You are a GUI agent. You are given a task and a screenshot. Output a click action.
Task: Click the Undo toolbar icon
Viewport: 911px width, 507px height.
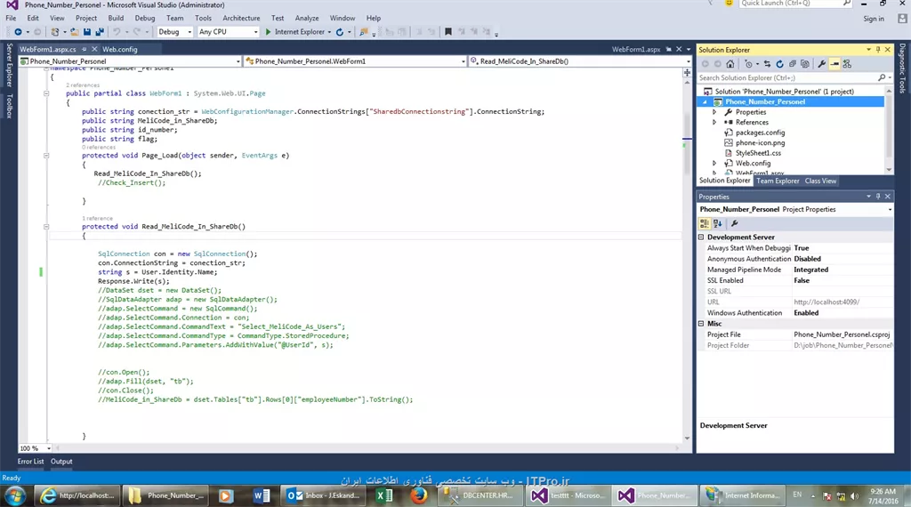tap(117, 32)
